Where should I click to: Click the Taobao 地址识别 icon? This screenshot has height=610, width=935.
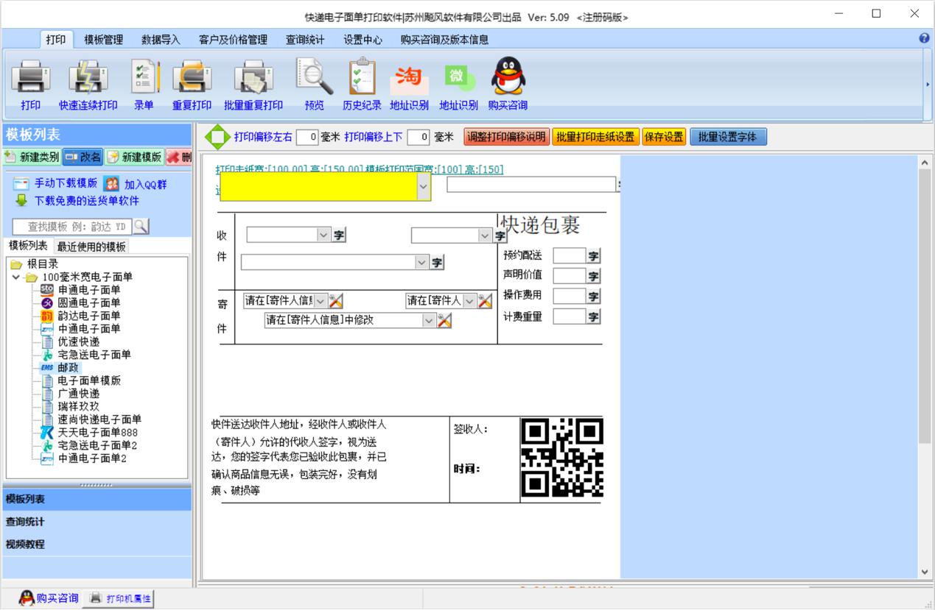(x=409, y=77)
